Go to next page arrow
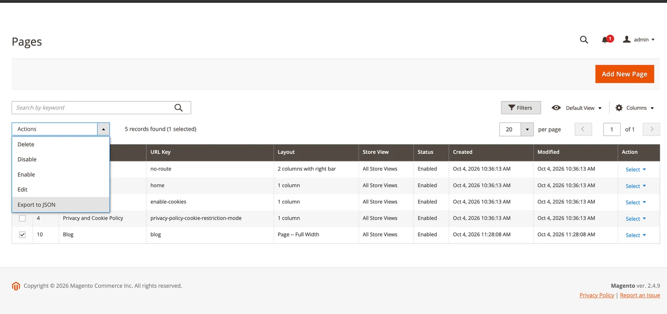 [652, 129]
